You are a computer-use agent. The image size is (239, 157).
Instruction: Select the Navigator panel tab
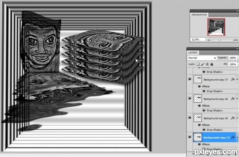[x=199, y=15]
